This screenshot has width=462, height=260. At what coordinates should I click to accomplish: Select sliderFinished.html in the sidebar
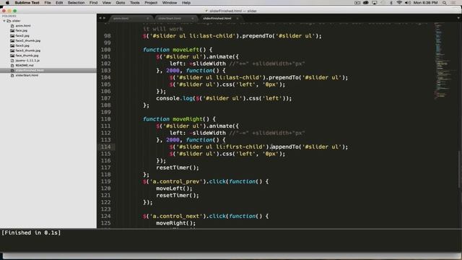click(x=48, y=71)
